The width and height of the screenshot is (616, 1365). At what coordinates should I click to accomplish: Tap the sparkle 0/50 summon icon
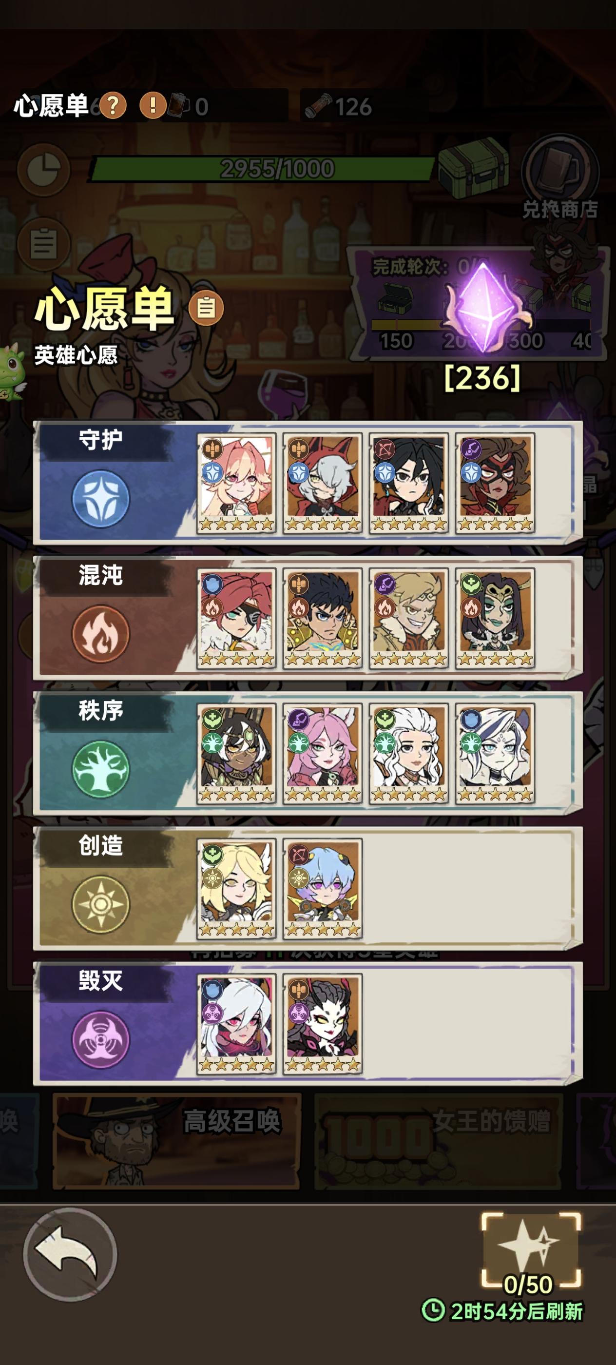coord(531,1251)
